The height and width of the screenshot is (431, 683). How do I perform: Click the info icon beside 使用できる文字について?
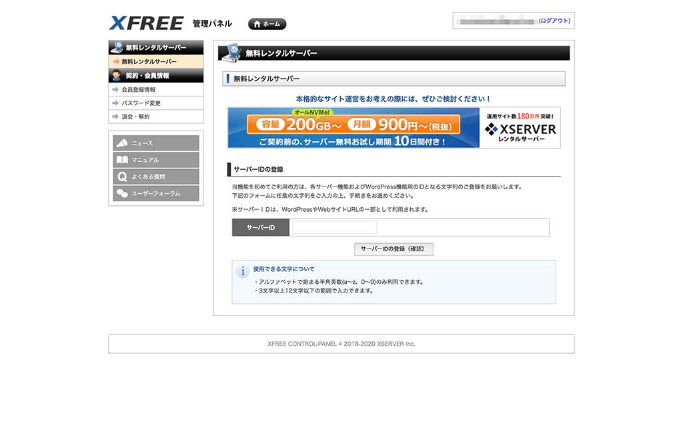coord(243,271)
